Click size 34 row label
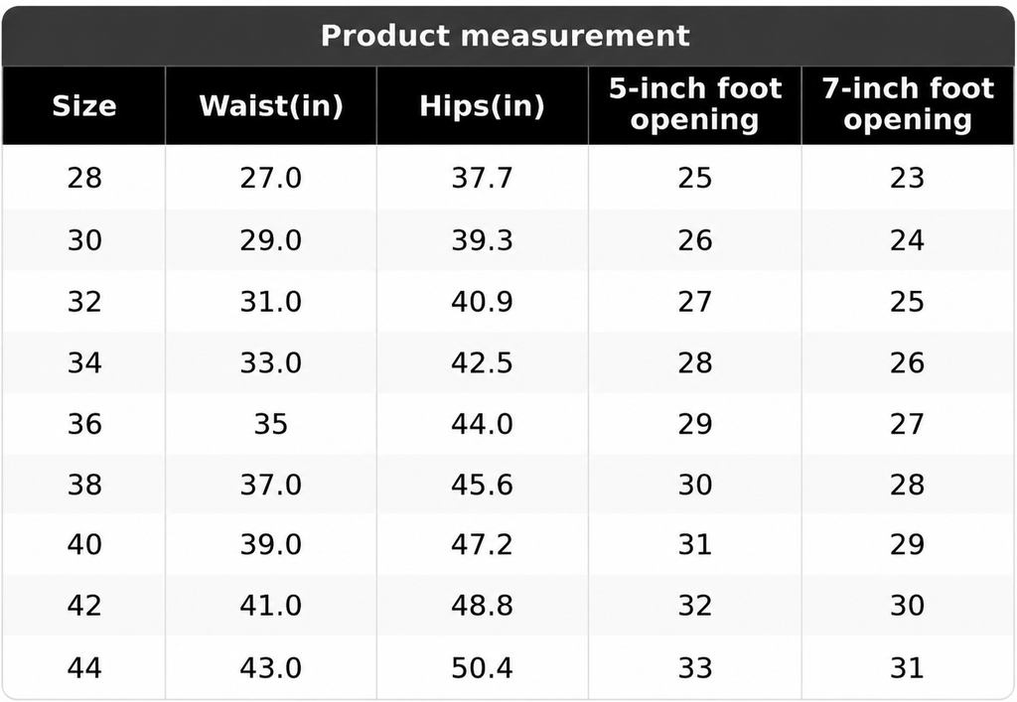Image resolution: width=1017 pixels, height=702 pixels. pyautogui.click(x=84, y=362)
